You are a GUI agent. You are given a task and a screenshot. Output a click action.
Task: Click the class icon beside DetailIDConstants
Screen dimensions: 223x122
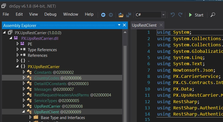point(29,83)
